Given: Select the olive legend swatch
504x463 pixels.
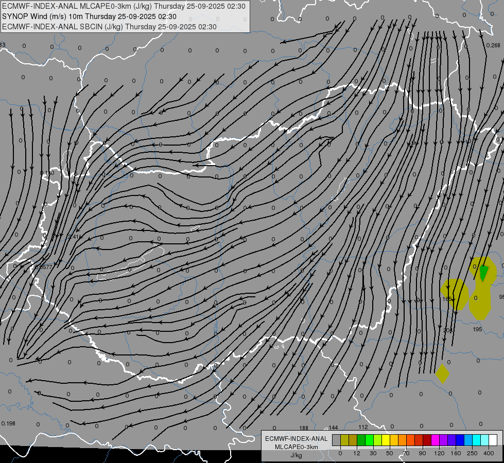Looking at the screenshot, I should 344,440.
